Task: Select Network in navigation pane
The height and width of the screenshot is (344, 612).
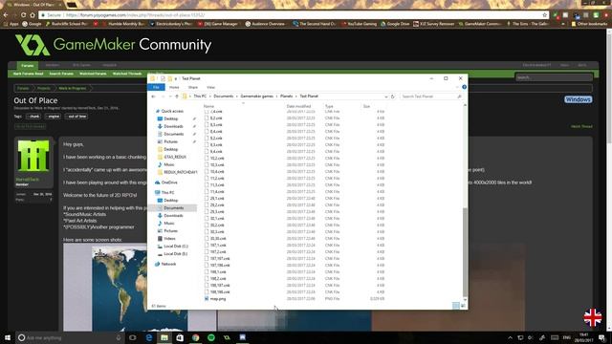Action: click(168, 264)
